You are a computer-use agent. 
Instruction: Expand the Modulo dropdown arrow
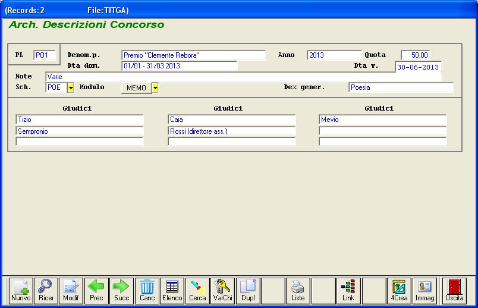tap(155, 88)
